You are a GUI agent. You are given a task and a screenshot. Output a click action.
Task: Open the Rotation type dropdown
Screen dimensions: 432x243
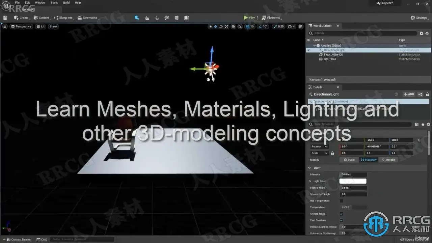pos(319,147)
